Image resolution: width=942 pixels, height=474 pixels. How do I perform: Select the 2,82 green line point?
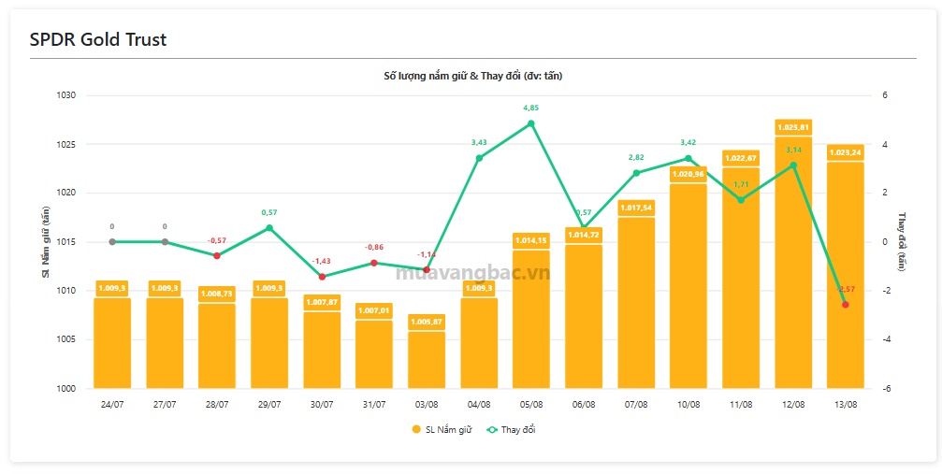[636, 173]
